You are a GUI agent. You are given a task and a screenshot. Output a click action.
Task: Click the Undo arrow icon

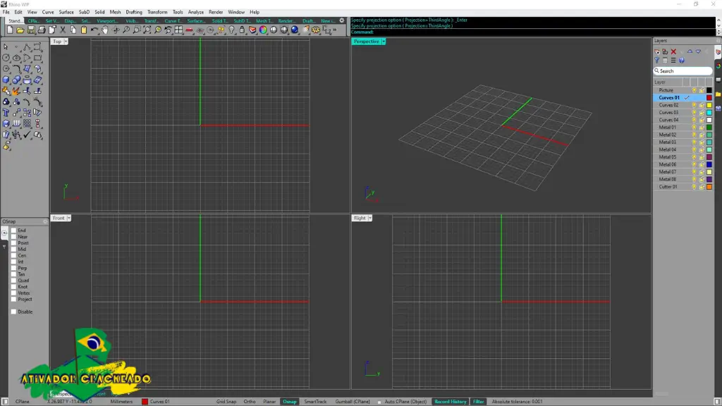[x=94, y=30]
